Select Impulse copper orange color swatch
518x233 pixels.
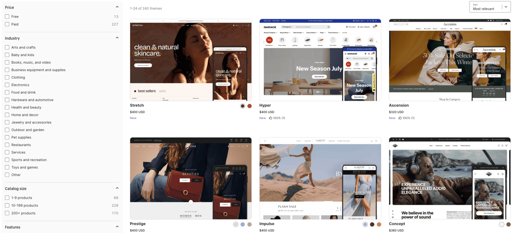tap(379, 224)
